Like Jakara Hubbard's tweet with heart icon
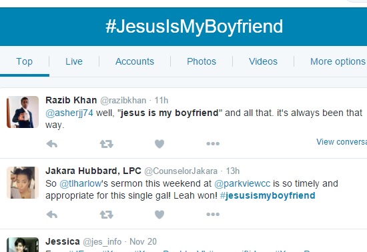Image resolution: width=367 pixels, height=252 pixels. (159, 215)
